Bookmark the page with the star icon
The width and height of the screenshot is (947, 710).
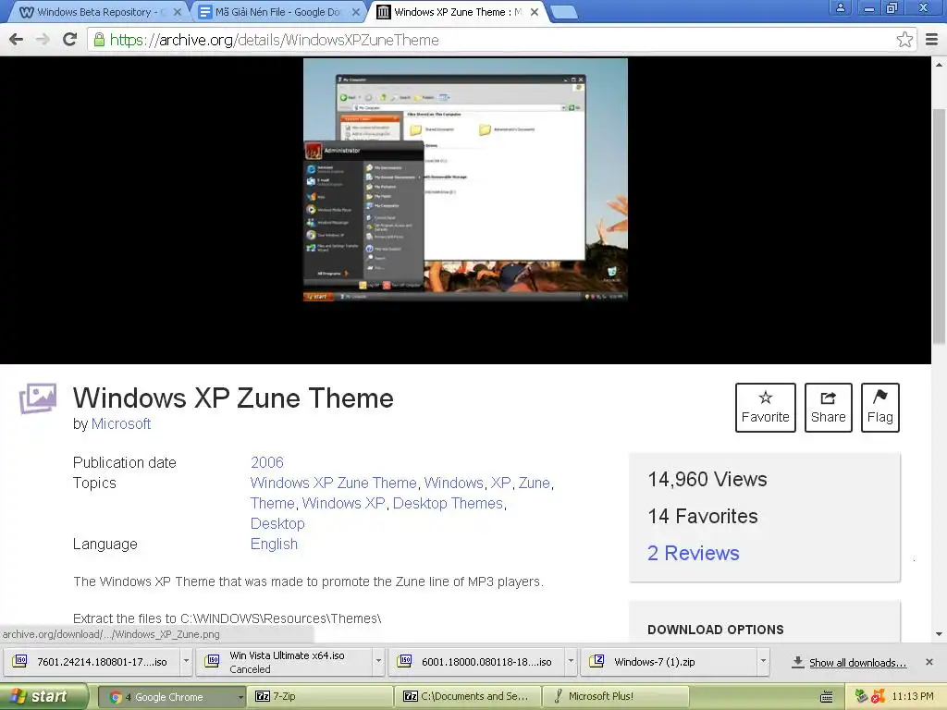coord(904,40)
